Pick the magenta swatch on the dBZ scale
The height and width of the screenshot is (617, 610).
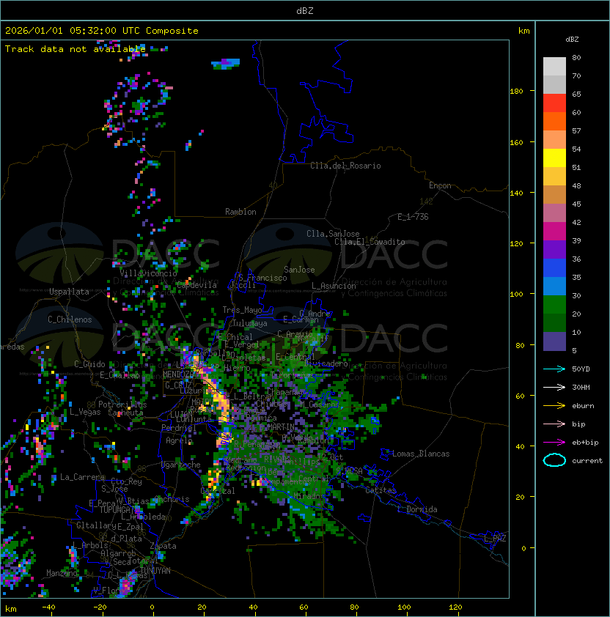[554, 232]
